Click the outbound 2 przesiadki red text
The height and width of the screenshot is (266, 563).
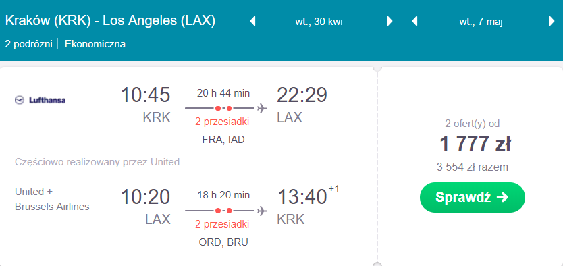point(222,122)
